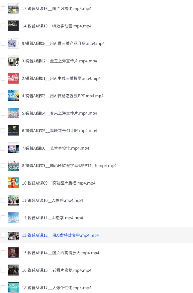Click thumbnail of 人像个性化 video
This screenshot has width=193, height=293.
click(x=13, y=288)
